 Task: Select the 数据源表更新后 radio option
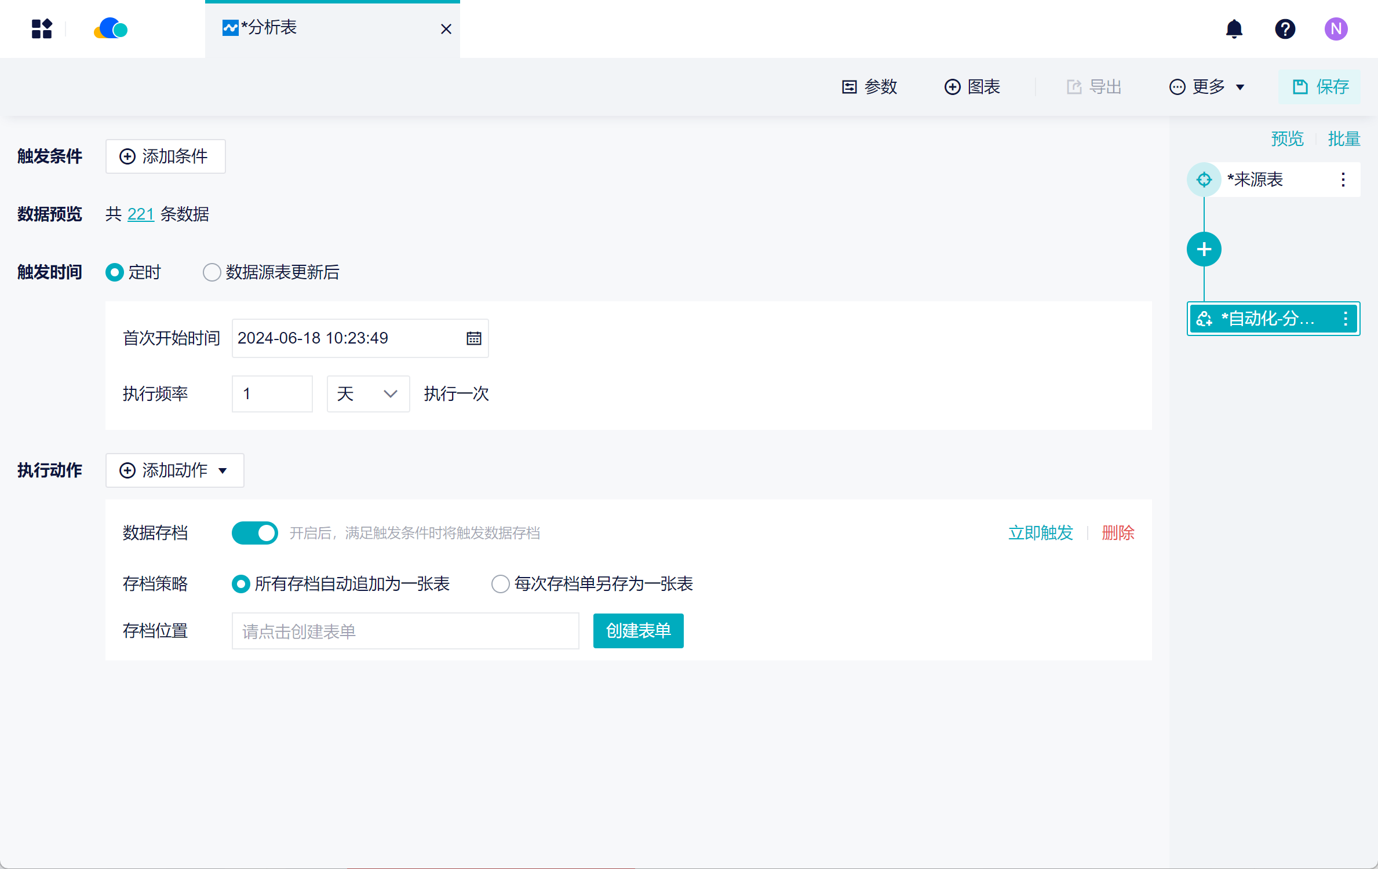point(212,272)
